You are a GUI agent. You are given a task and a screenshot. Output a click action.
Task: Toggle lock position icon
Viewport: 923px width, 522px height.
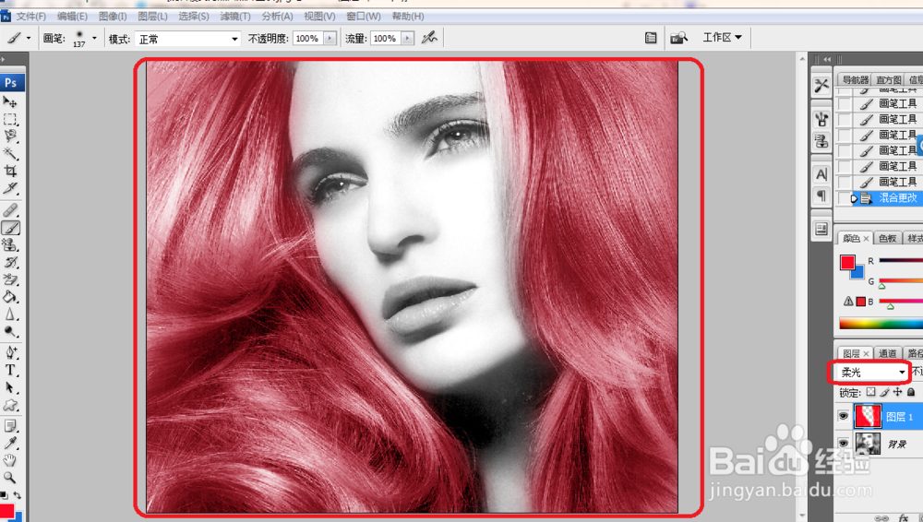click(x=898, y=392)
